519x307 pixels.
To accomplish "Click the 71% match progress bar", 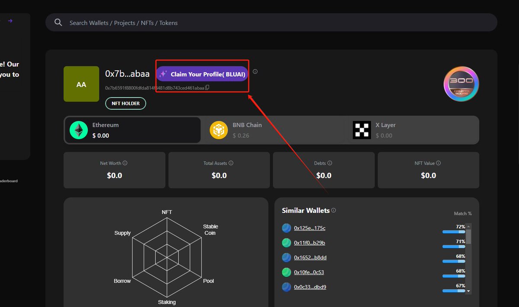I will coord(454,247).
